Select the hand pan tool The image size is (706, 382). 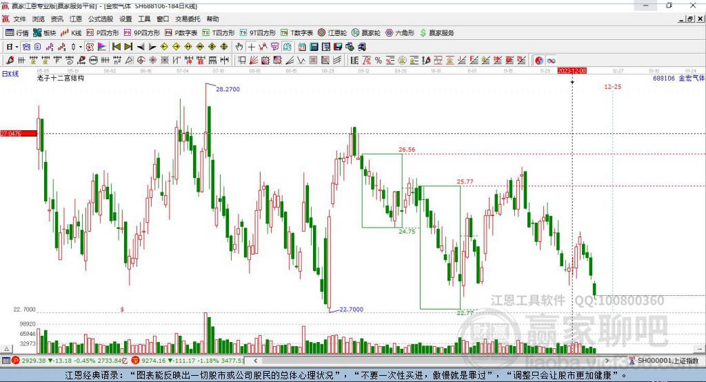coord(239,47)
